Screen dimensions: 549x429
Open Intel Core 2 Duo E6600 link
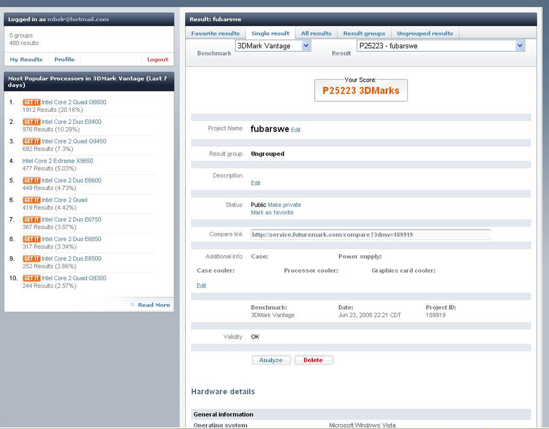click(72, 181)
